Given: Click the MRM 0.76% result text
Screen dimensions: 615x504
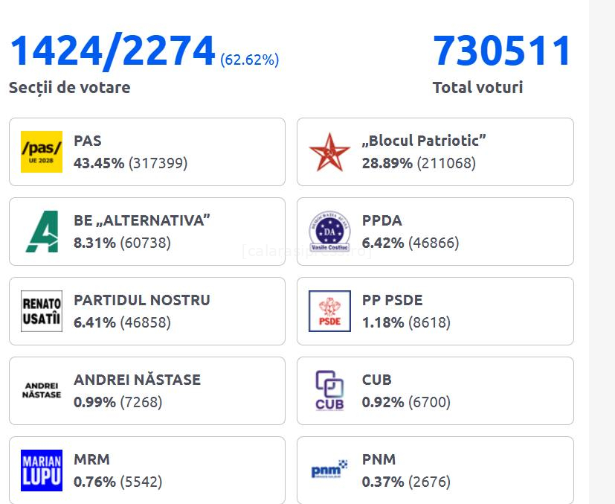Looking at the screenshot, I should click(x=94, y=482).
